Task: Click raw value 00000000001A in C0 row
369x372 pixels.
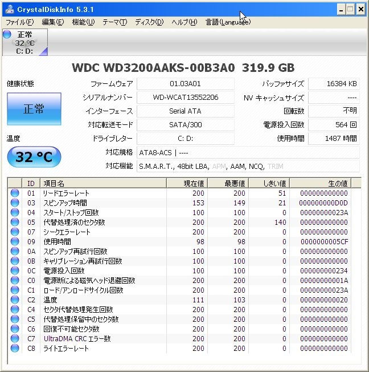Action: point(324,280)
